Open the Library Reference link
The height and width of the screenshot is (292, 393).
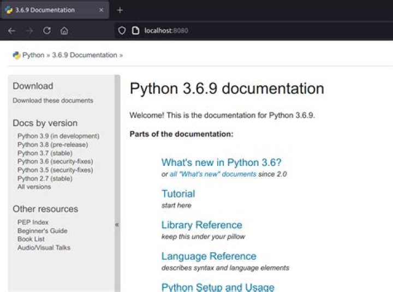coord(202,225)
